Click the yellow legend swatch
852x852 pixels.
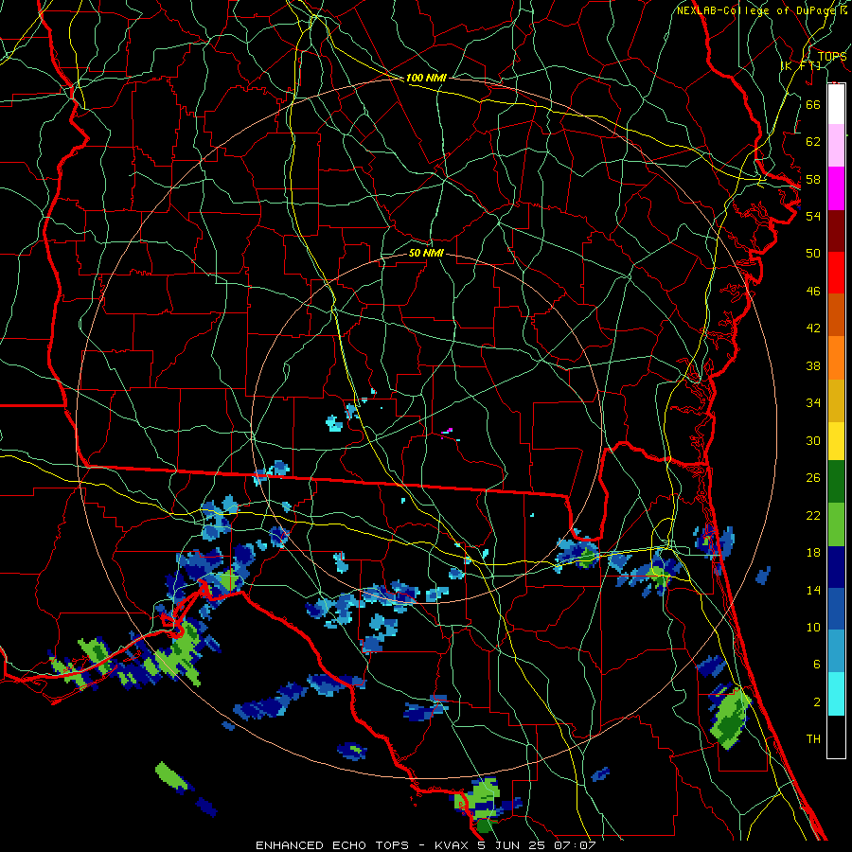[x=836, y=441]
